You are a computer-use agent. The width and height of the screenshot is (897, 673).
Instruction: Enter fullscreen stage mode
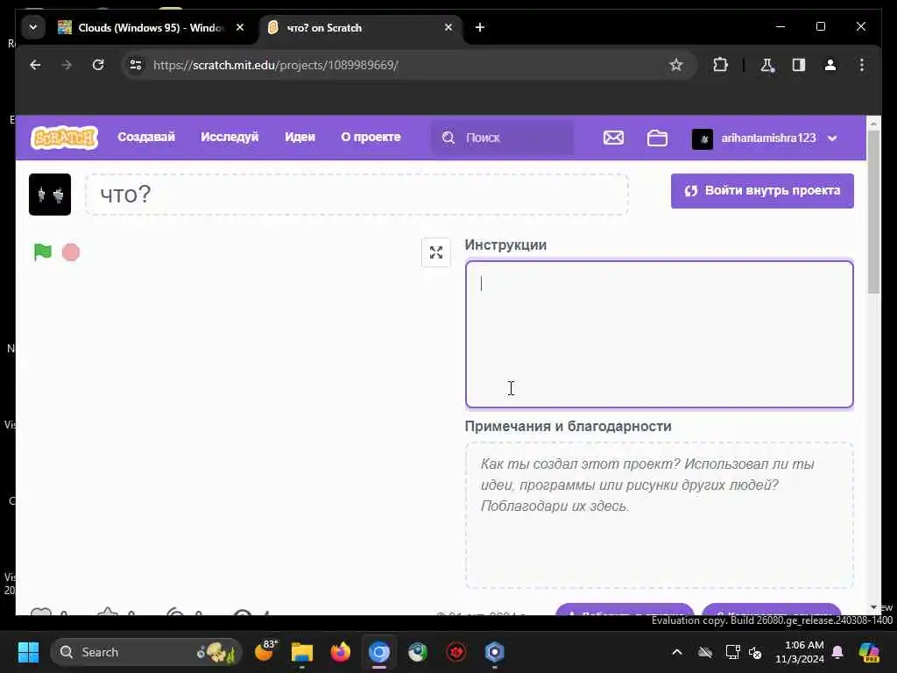click(x=436, y=252)
